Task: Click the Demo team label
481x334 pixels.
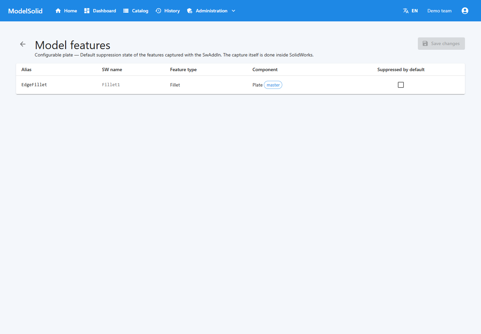Action: coord(440,11)
